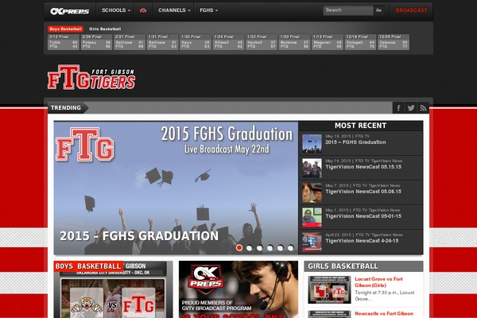Open the RSS feed icon
Screen dimensions: 477x318
click(x=423, y=108)
